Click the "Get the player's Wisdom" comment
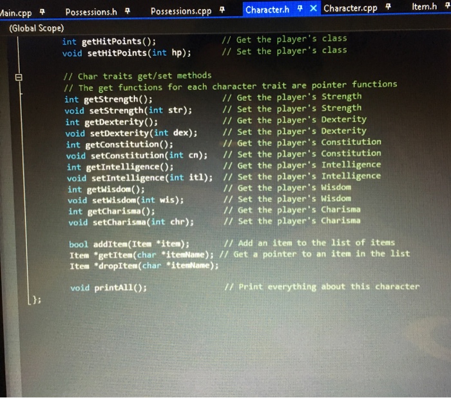Screen dimensions: 451x398 point(287,188)
